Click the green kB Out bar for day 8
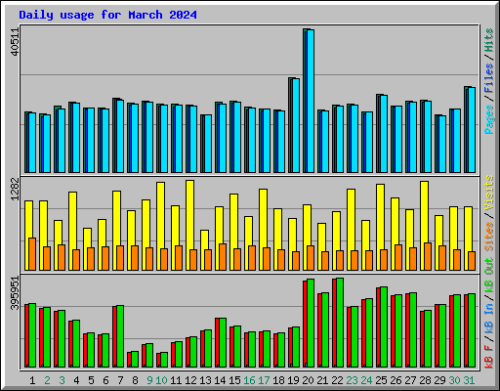500x391 pixels. point(135,359)
